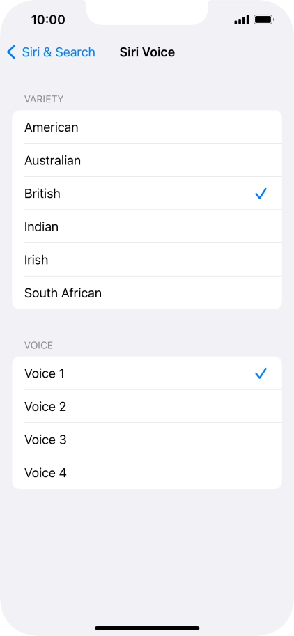Choose the Indian variety
Image resolution: width=294 pixels, height=636 pixels.
[x=147, y=226]
